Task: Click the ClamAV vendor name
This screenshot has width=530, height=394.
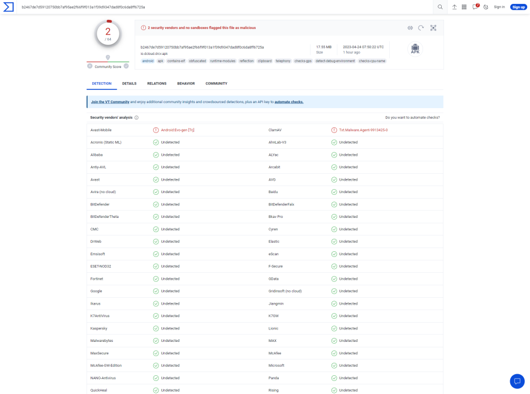Action: pos(275,130)
